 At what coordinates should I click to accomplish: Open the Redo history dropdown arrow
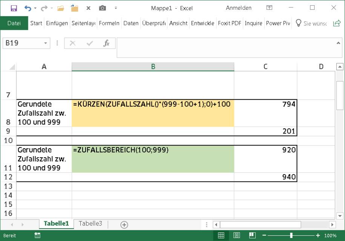(x=52, y=8)
